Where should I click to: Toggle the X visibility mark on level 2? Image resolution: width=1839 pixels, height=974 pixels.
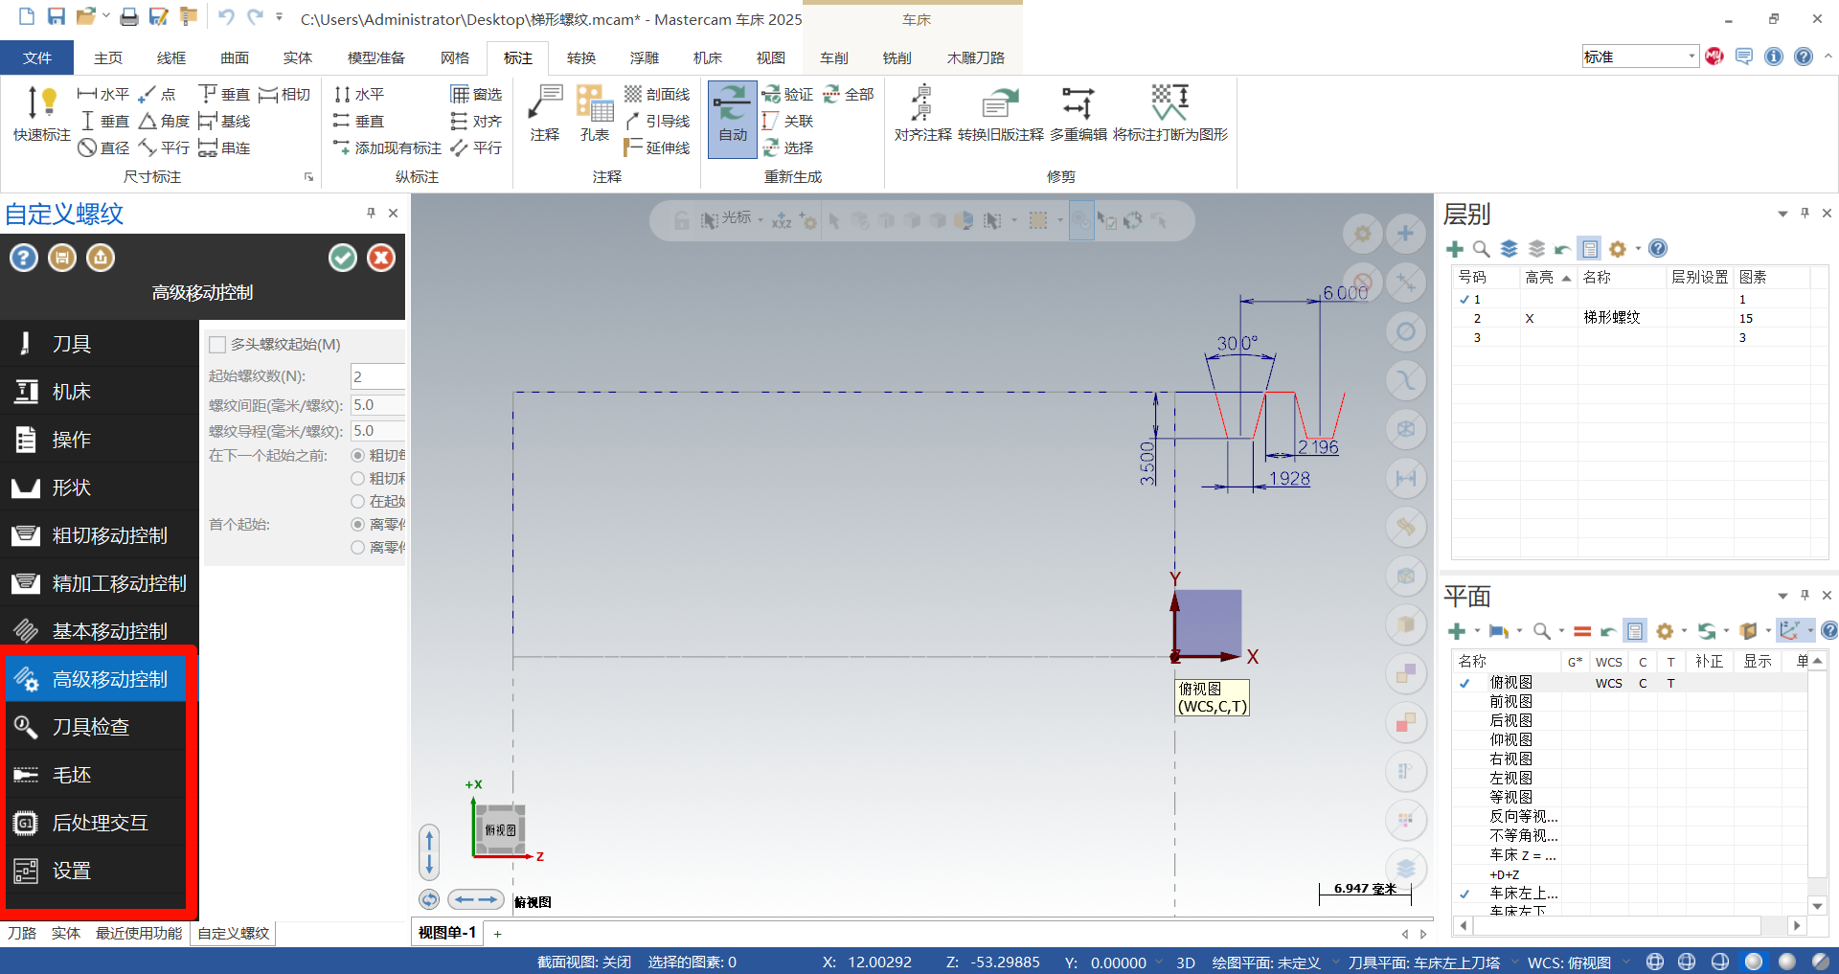[1530, 319]
